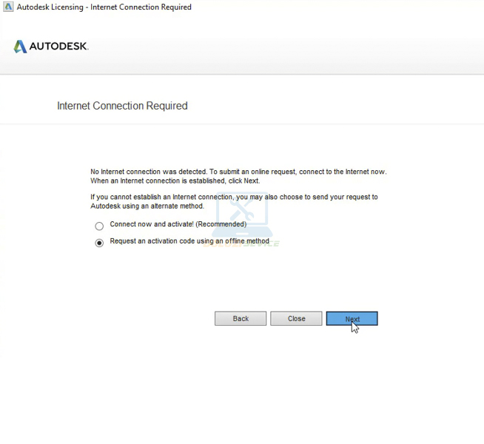
Task: Click the 'Internet Connection Required' page heading
Action: tap(122, 106)
